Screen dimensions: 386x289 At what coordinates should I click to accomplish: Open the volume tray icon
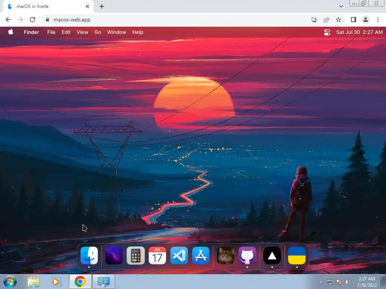348,282
